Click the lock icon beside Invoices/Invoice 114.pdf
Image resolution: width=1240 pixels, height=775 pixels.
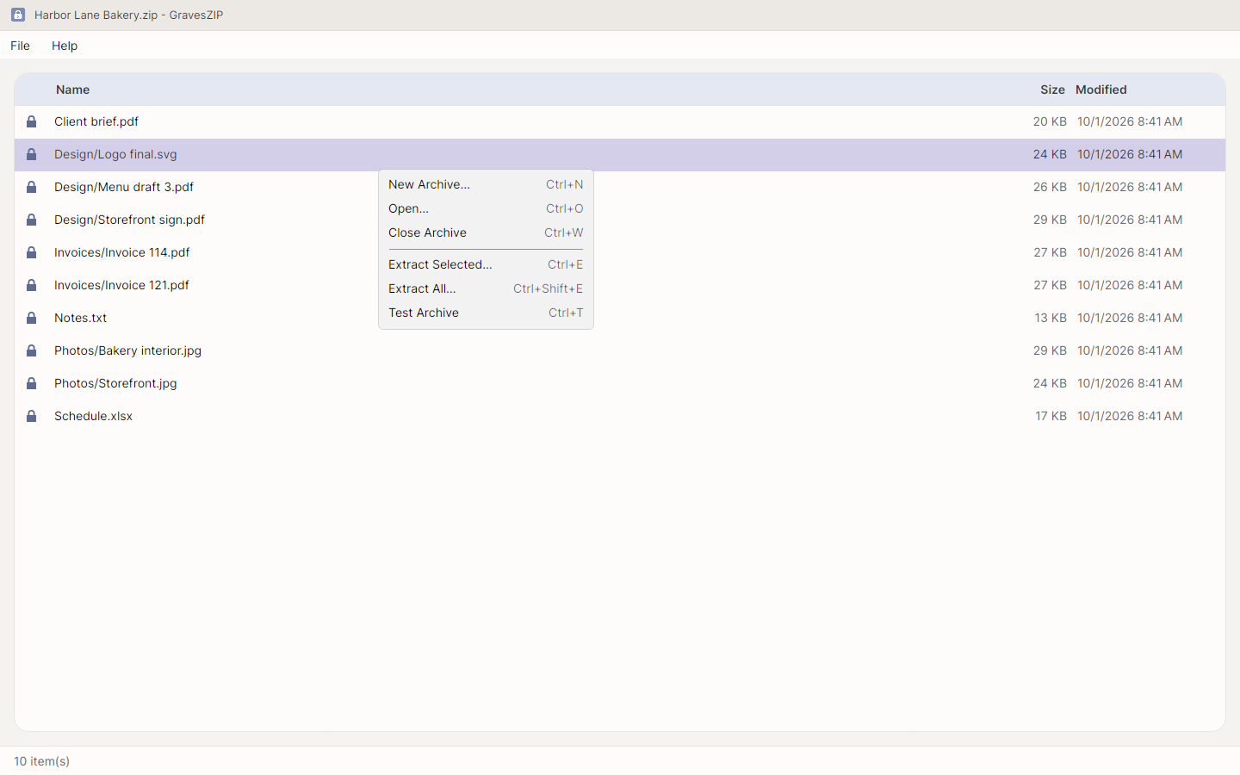(x=31, y=252)
